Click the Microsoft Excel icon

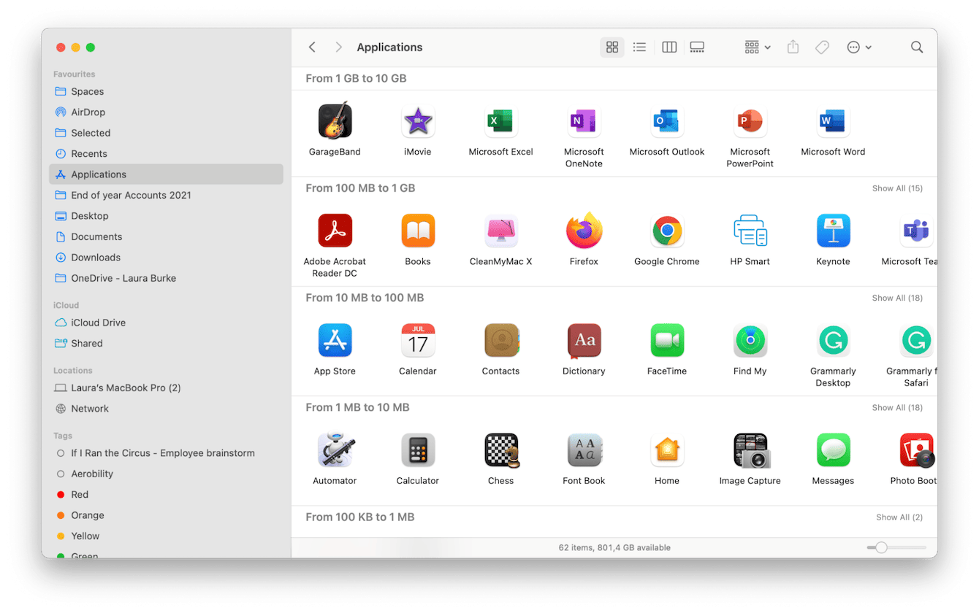pos(500,120)
